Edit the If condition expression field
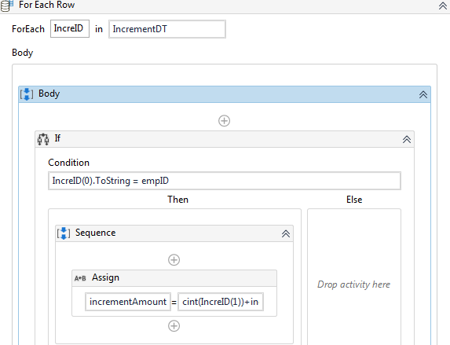Image resolution: width=450 pixels, height=345 pixels. 225,181
